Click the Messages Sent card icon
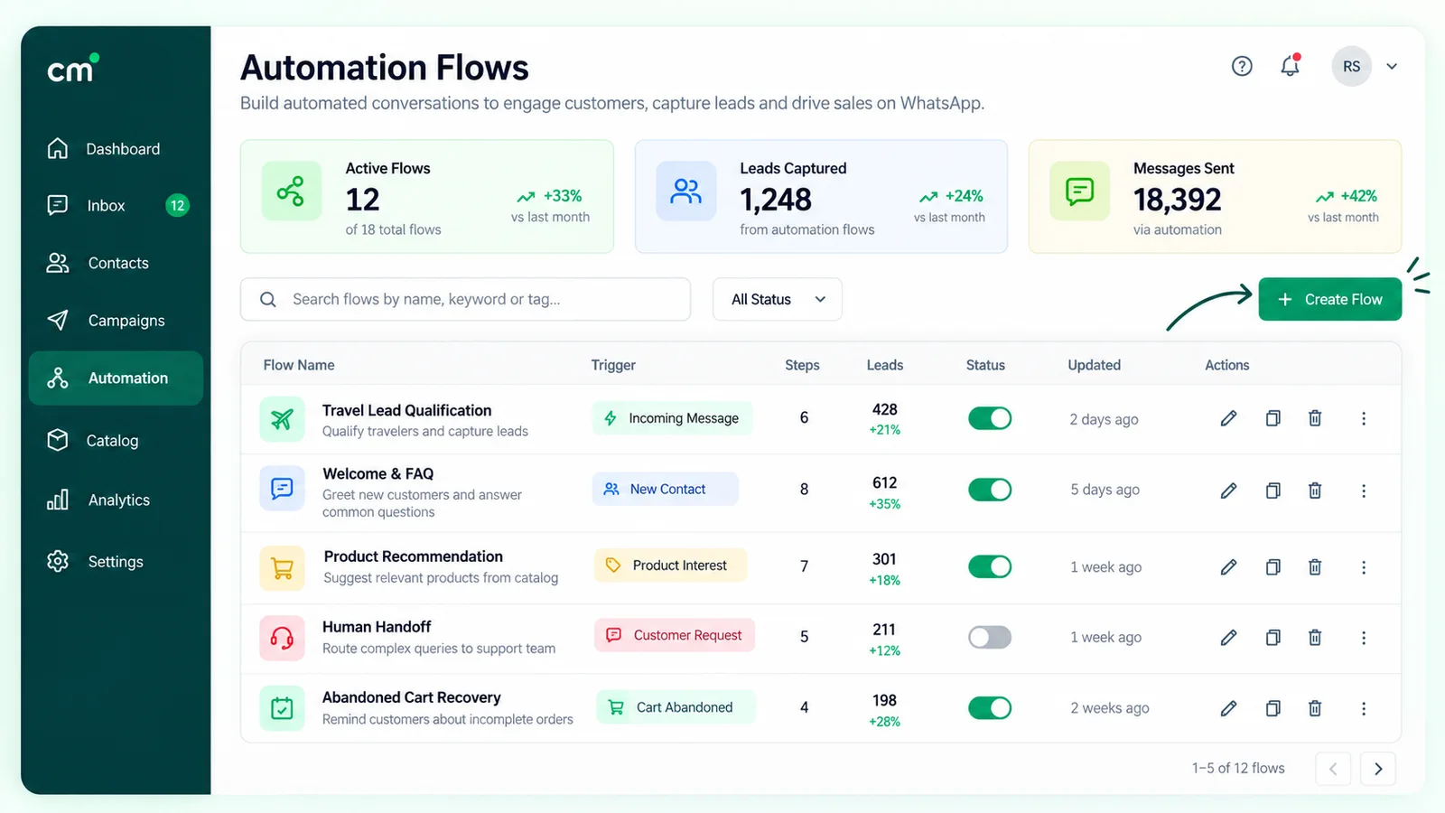Image resolution: width=1445 pixels, height=813 pixels. (1079, 191)
